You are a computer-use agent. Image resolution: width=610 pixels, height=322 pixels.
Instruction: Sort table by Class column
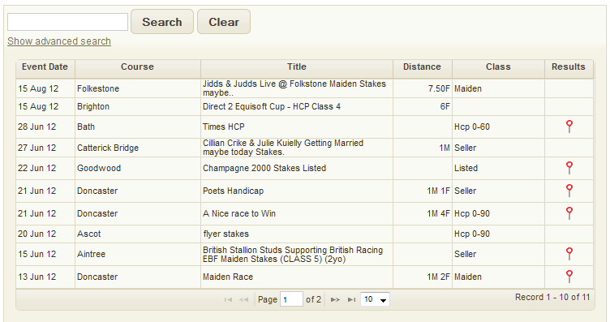tap(498, 67)
